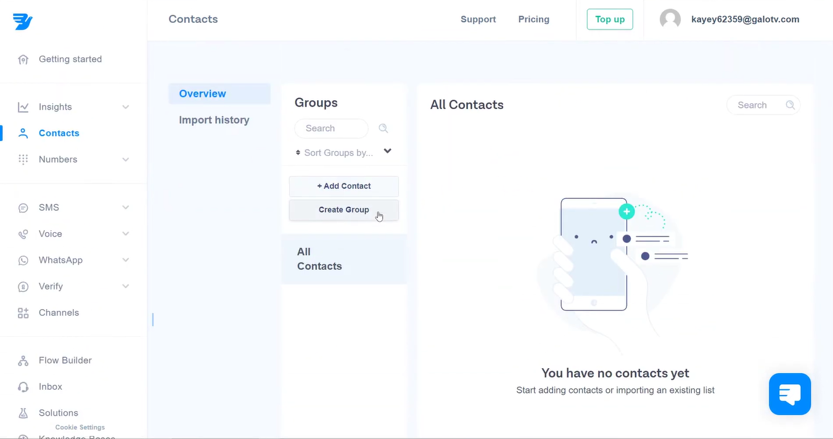Click the WhatsApp sidebar label

(x=60, y=260)
